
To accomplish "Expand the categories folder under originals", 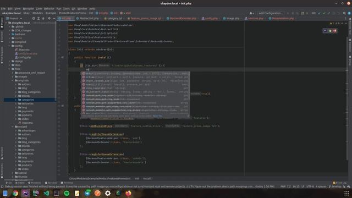I will pos(16,100).
